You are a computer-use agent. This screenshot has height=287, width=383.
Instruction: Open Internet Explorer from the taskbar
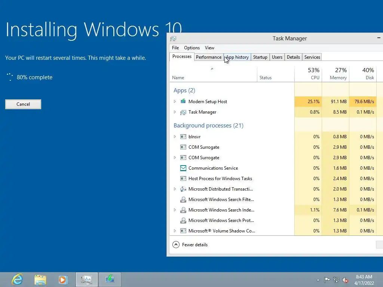tap(17, 280)
